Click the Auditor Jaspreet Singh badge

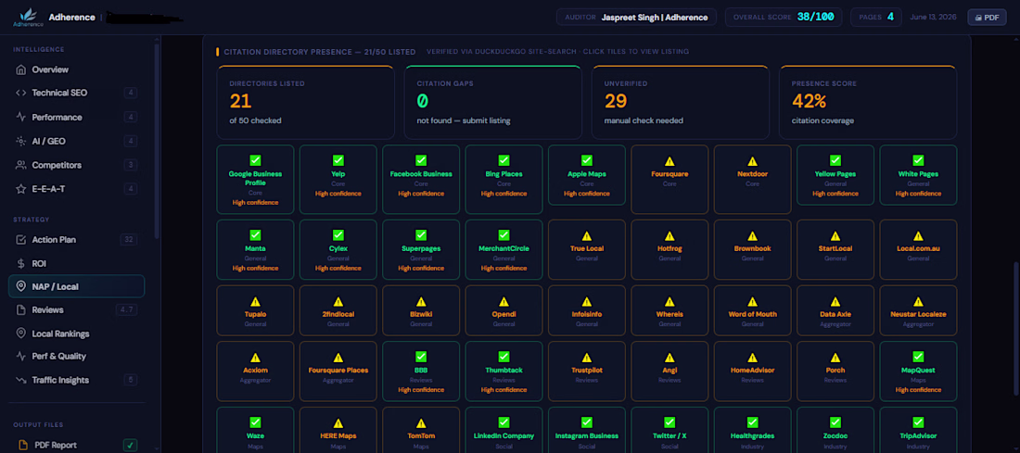point(636,17)
